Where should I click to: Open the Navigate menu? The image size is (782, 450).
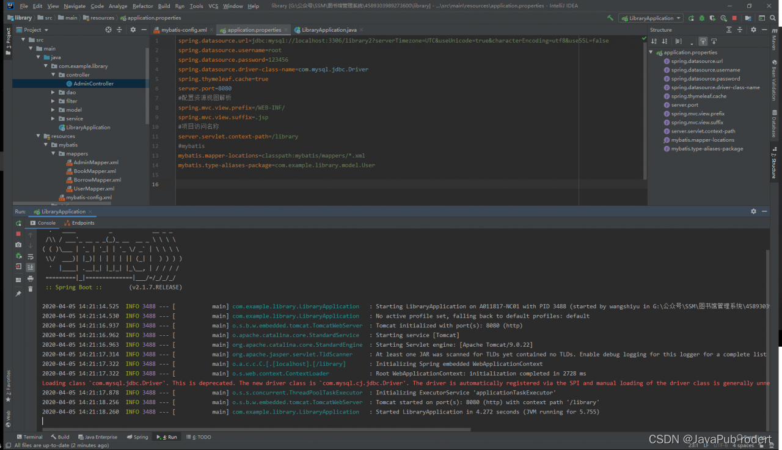(x=75, y=6)
